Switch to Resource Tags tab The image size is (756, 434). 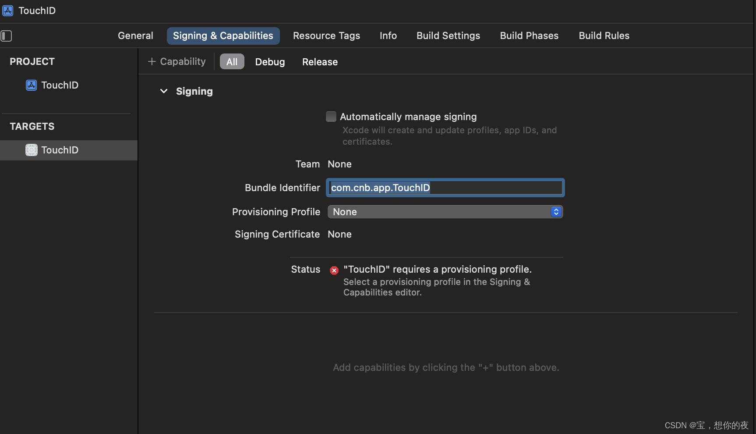pyautogui.click(x=326, y=36)
